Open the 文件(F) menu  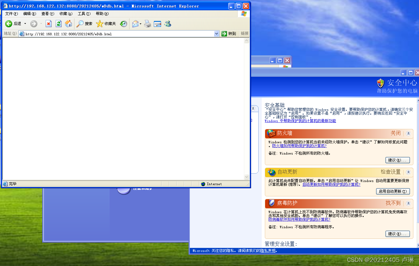tap(12, 14)
